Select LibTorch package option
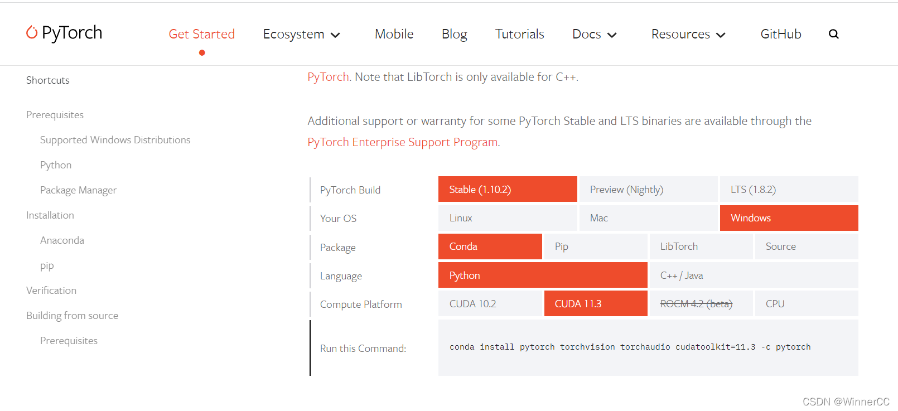The height and width of the screenshot is (411, 898). [x=701, y=246]
